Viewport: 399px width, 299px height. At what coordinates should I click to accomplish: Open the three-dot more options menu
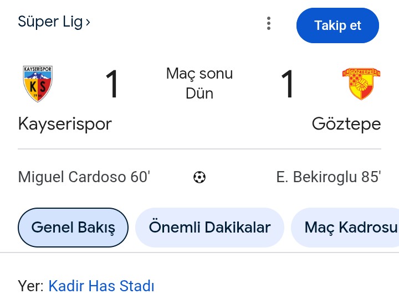(x=269, y=23)
